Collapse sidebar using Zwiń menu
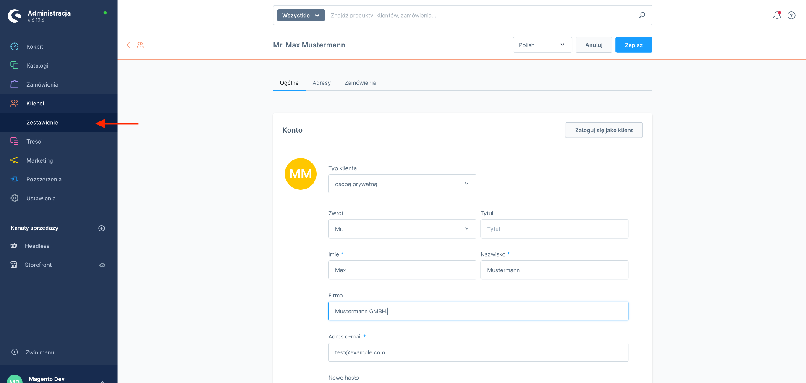The width and height of the screenshot is (806, 383). click(39, 352)
